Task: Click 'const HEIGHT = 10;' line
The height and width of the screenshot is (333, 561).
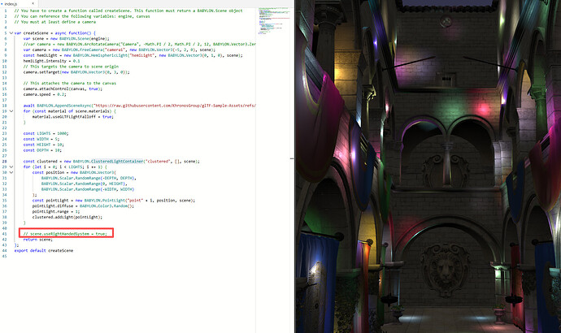Action: coord(44,145)
